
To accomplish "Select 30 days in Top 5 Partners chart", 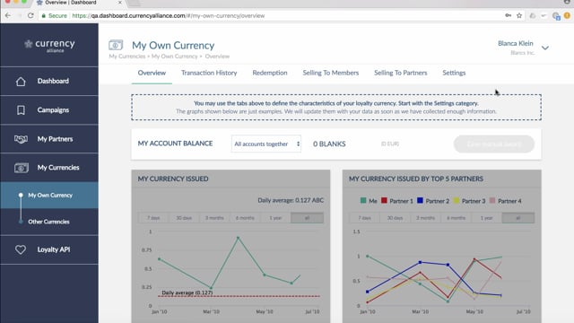I will point(395,218).
